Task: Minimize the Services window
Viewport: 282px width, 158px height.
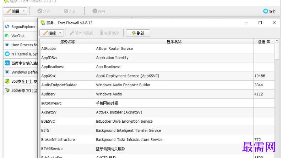Action: [246, 23]
